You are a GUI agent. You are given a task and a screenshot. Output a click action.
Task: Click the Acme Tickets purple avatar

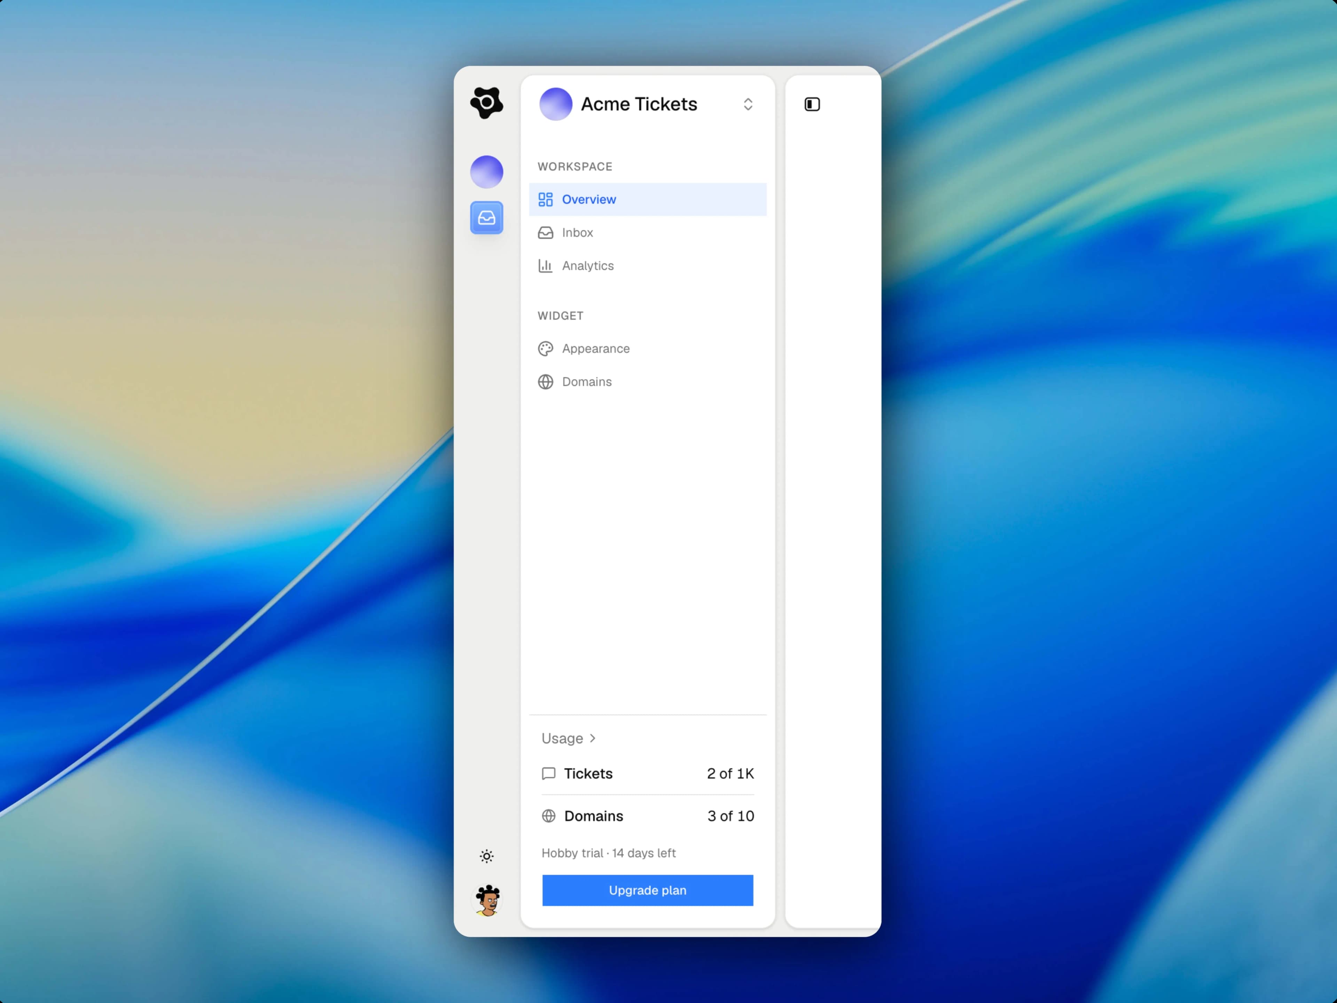tap(555, 104)
